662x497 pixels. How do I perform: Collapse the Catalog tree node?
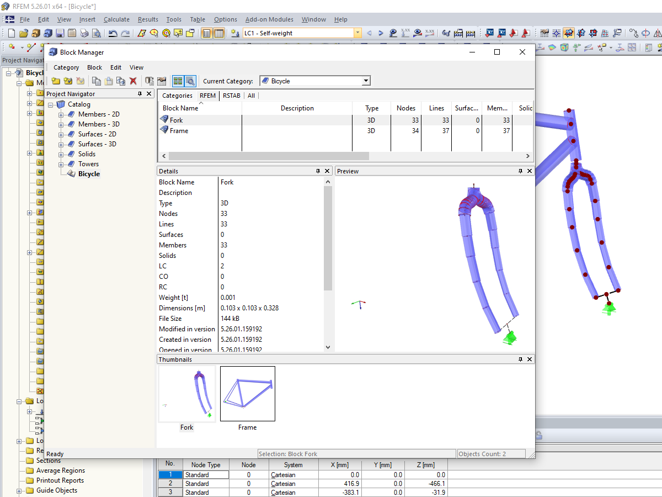pyautogui.click(x=51, y=104)
